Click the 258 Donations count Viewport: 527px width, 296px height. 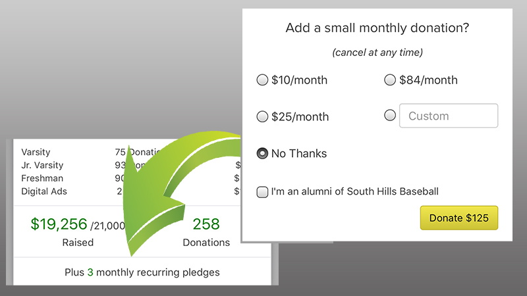click(x=206, y=224)
